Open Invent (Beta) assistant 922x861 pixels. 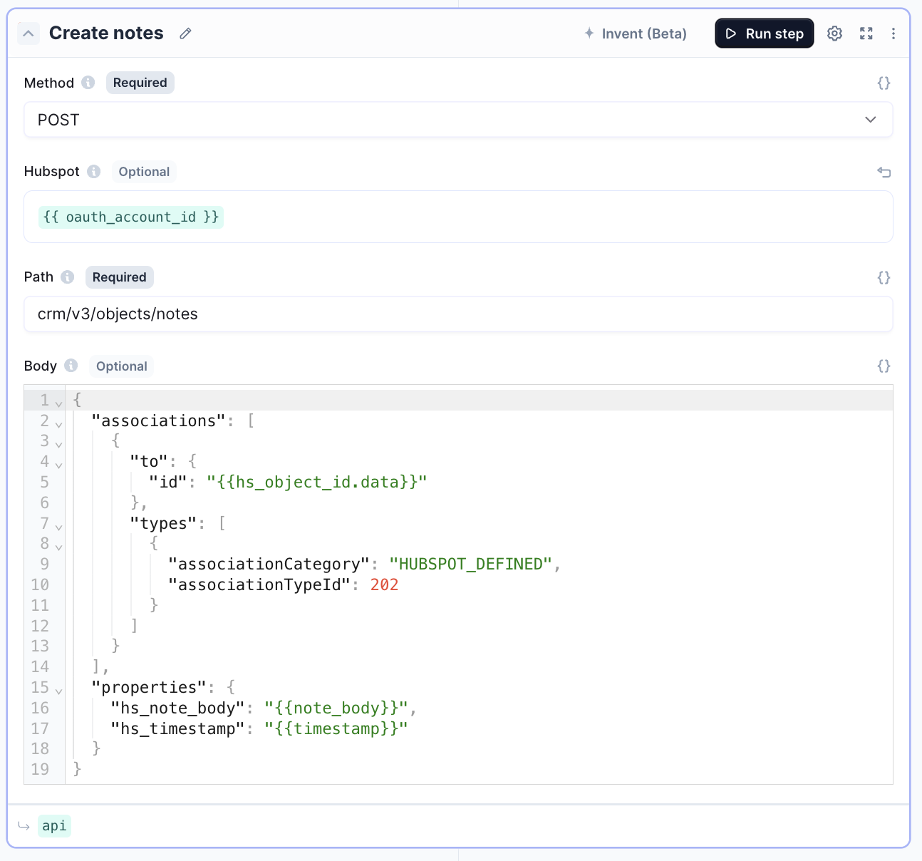click(635, 33)
